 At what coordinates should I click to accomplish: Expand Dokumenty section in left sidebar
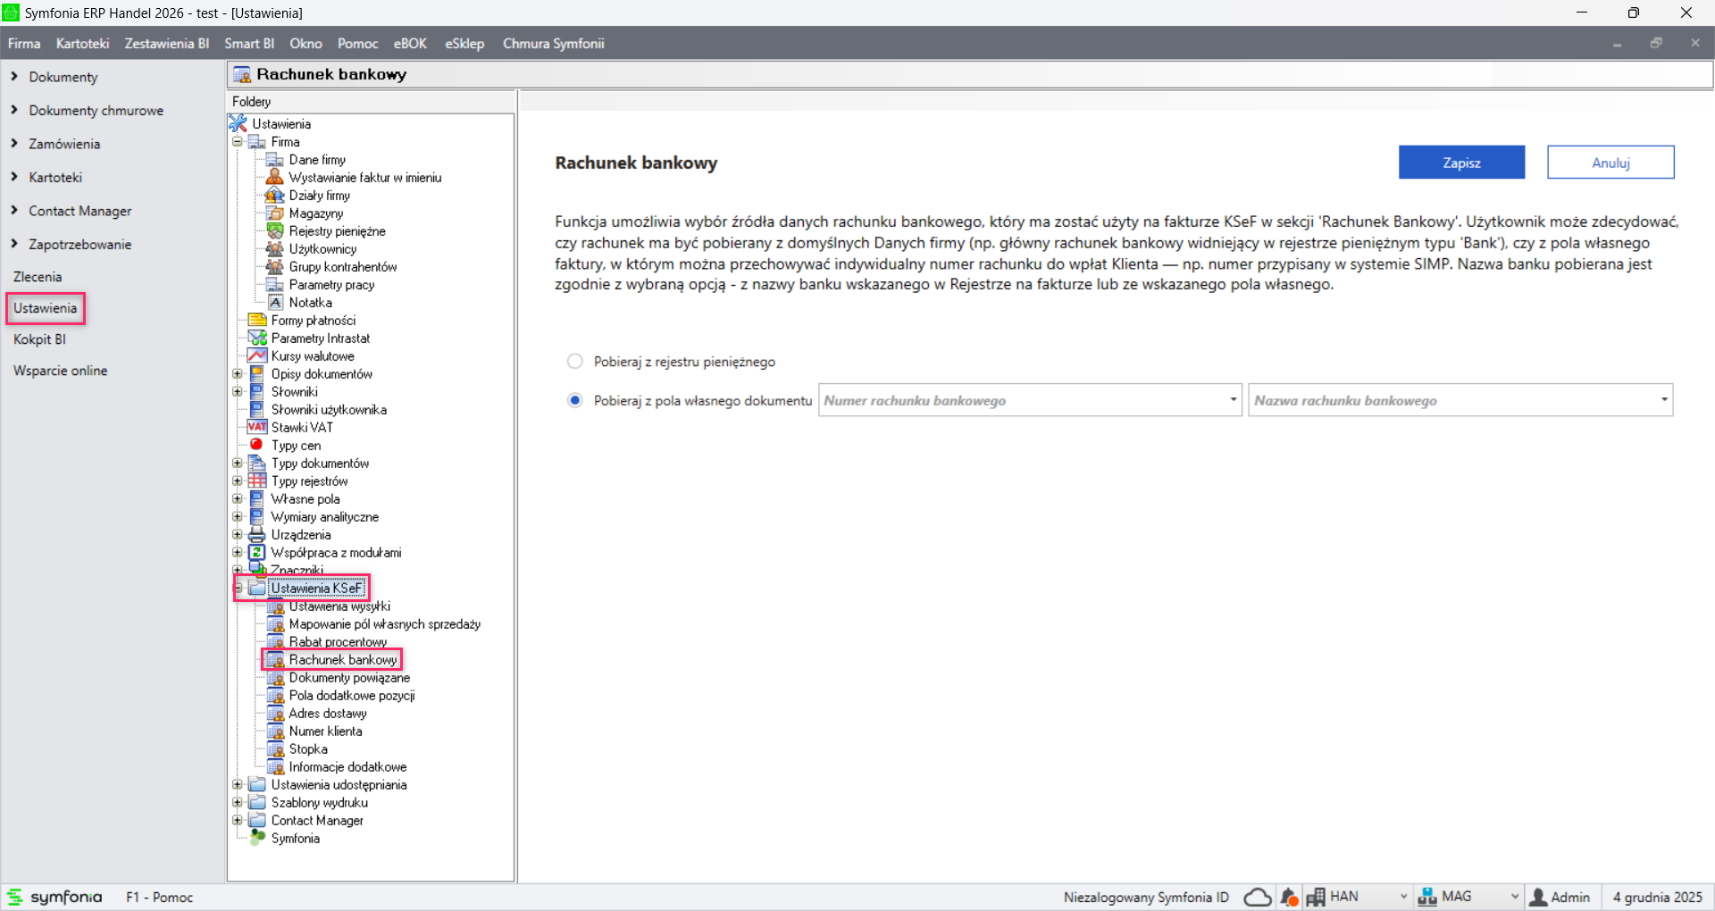14,77
